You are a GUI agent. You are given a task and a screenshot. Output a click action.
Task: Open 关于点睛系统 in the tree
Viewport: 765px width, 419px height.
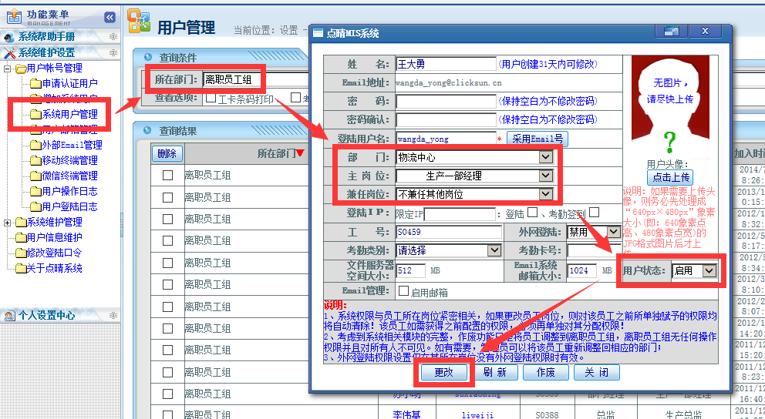tap(54, 268)
